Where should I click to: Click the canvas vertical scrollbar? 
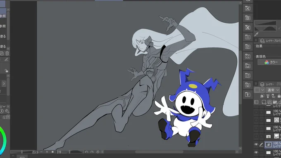click(x=241, y=78)
